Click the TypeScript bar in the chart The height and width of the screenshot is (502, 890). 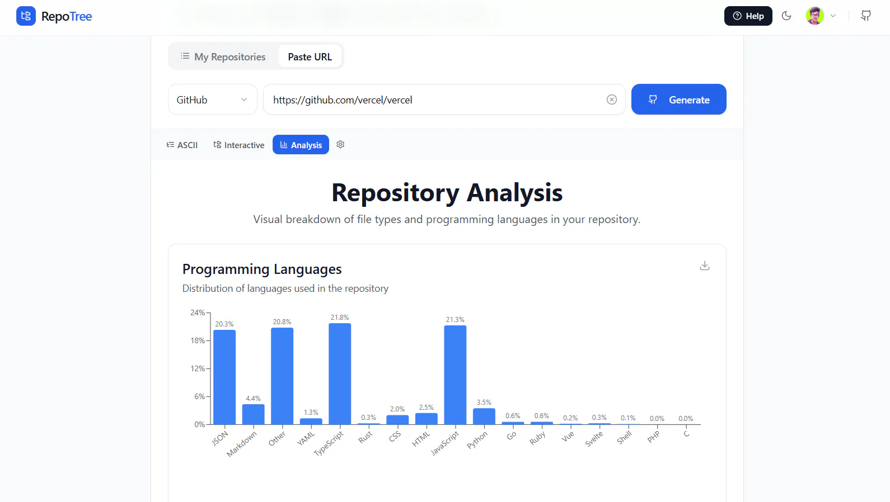point(340,374)
